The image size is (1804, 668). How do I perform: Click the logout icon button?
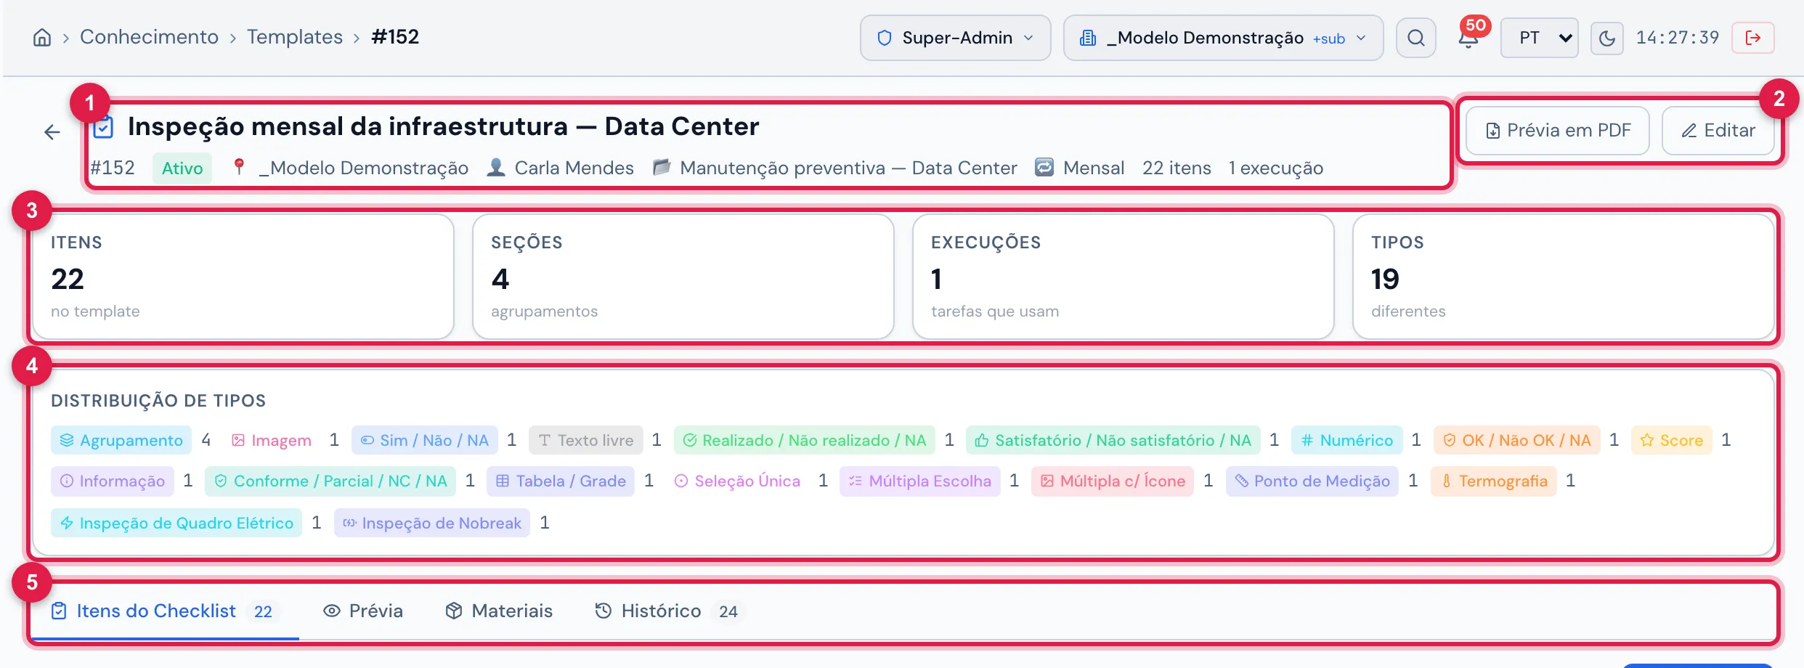click(x=1753, y=38)
